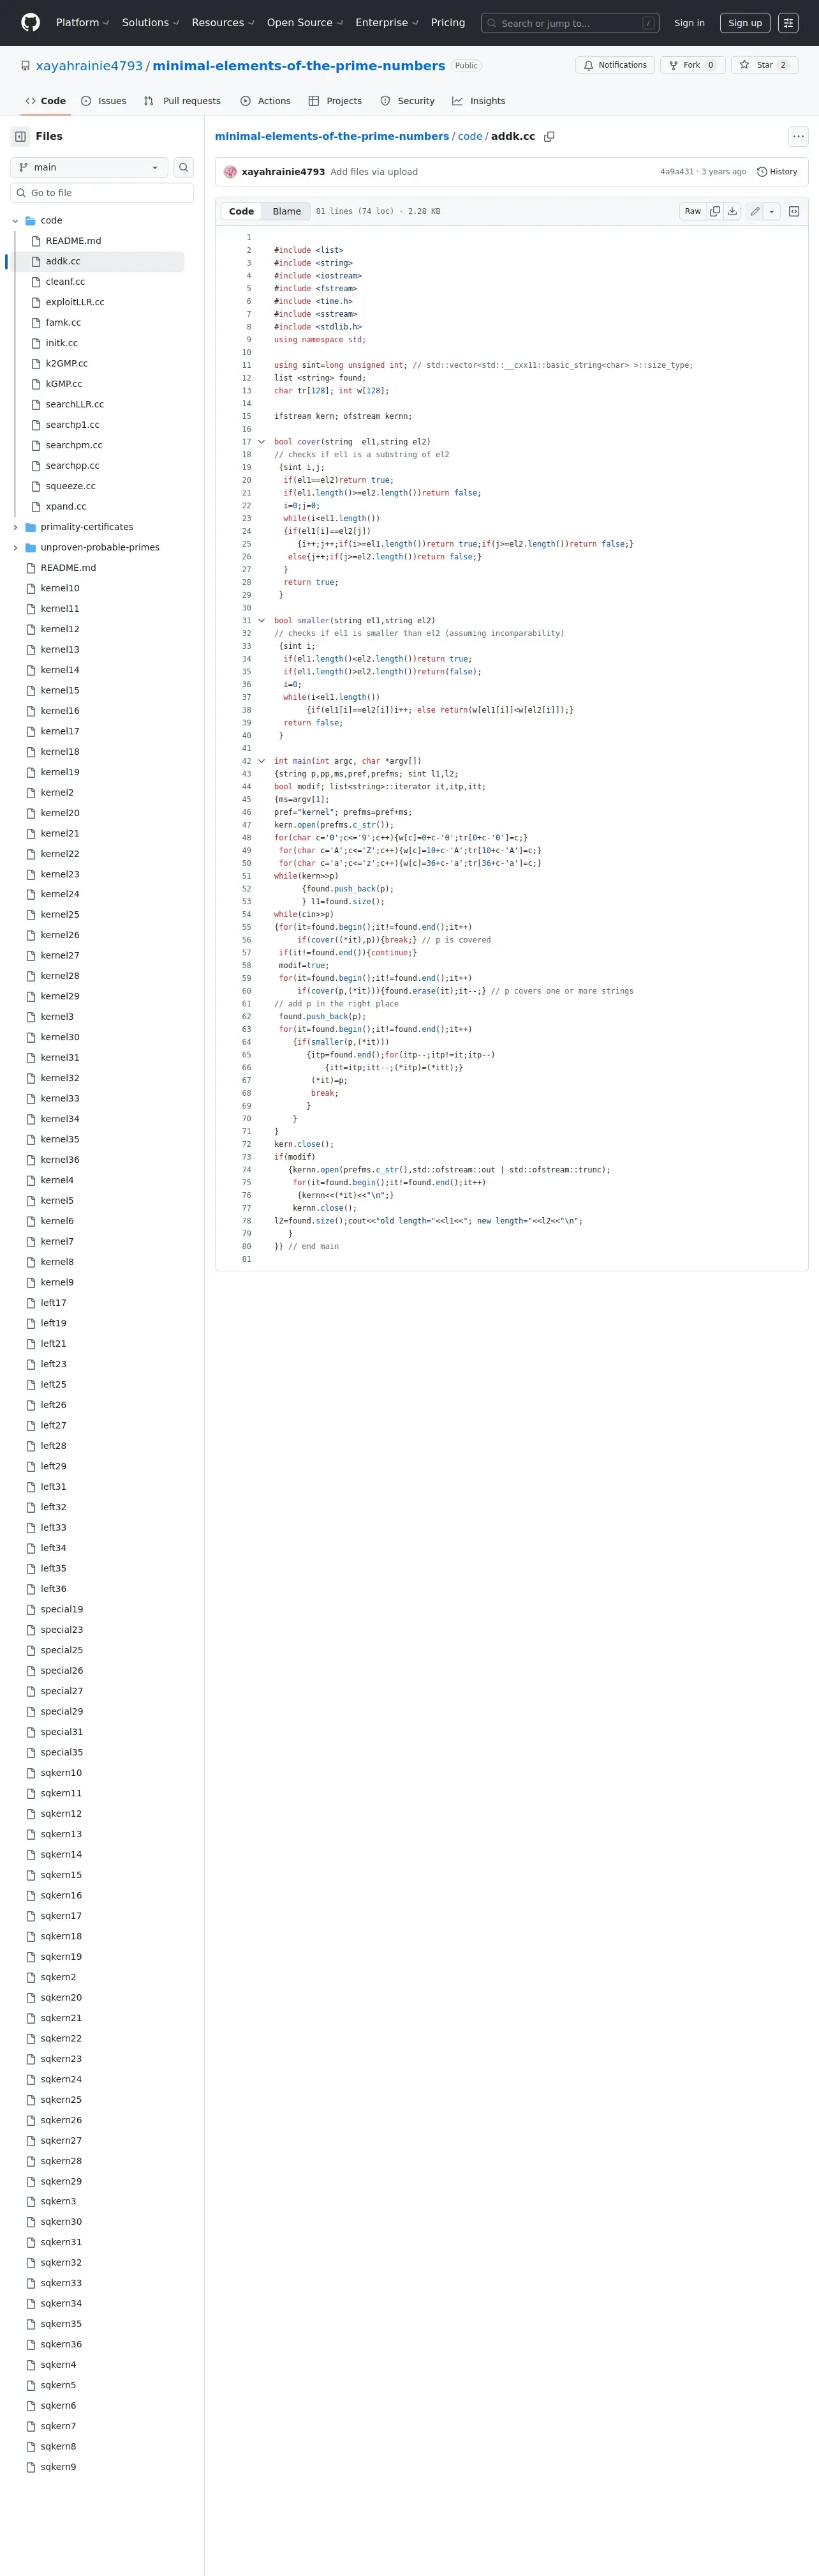819x2576 pixels.
Task: Open the more file actions ellipsis menu
Action: (798, 136)
